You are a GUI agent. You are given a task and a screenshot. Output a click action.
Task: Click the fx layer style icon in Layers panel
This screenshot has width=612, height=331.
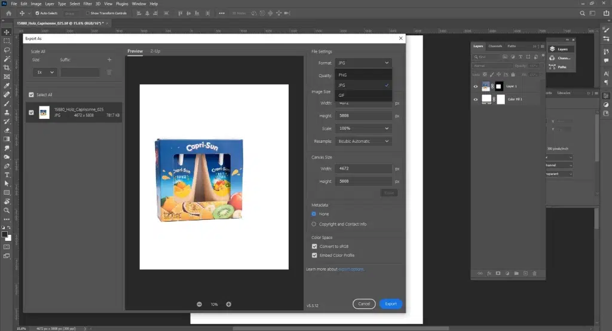(x=489, y=274)
